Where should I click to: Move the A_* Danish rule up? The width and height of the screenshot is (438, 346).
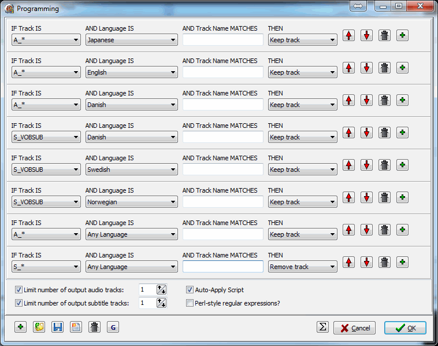point(348,100)
